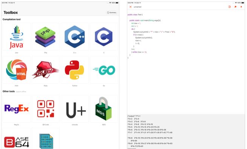
Task: Open the Java compilation tool
Action: (x=16, y=37)
